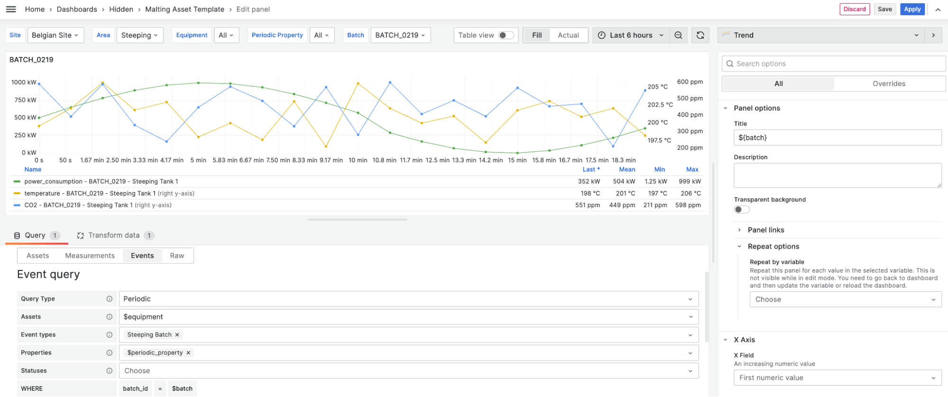Open the Batch BATCH_0219 dropdown

pos(400,35)
